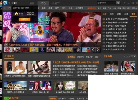
Task: Open the 江苏卫视 section heading
Action: coord(14,98)
